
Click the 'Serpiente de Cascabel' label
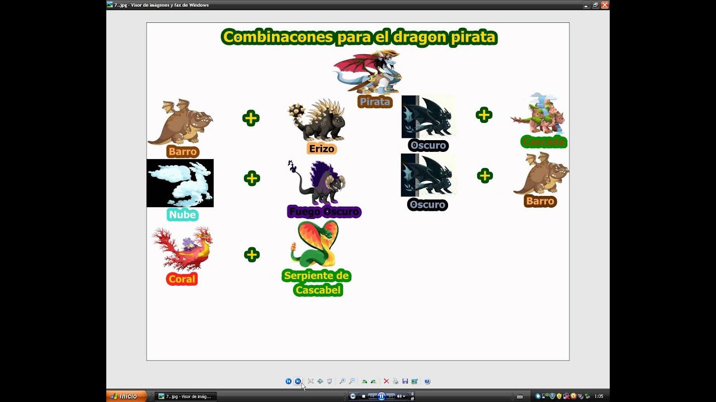pyautogui.click(x=317, y=283)
